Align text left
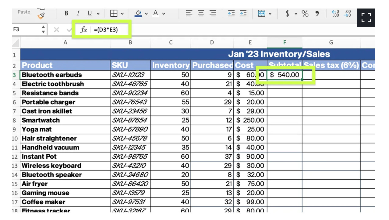This screenshot has width=389, height=220. pos(189,13)
